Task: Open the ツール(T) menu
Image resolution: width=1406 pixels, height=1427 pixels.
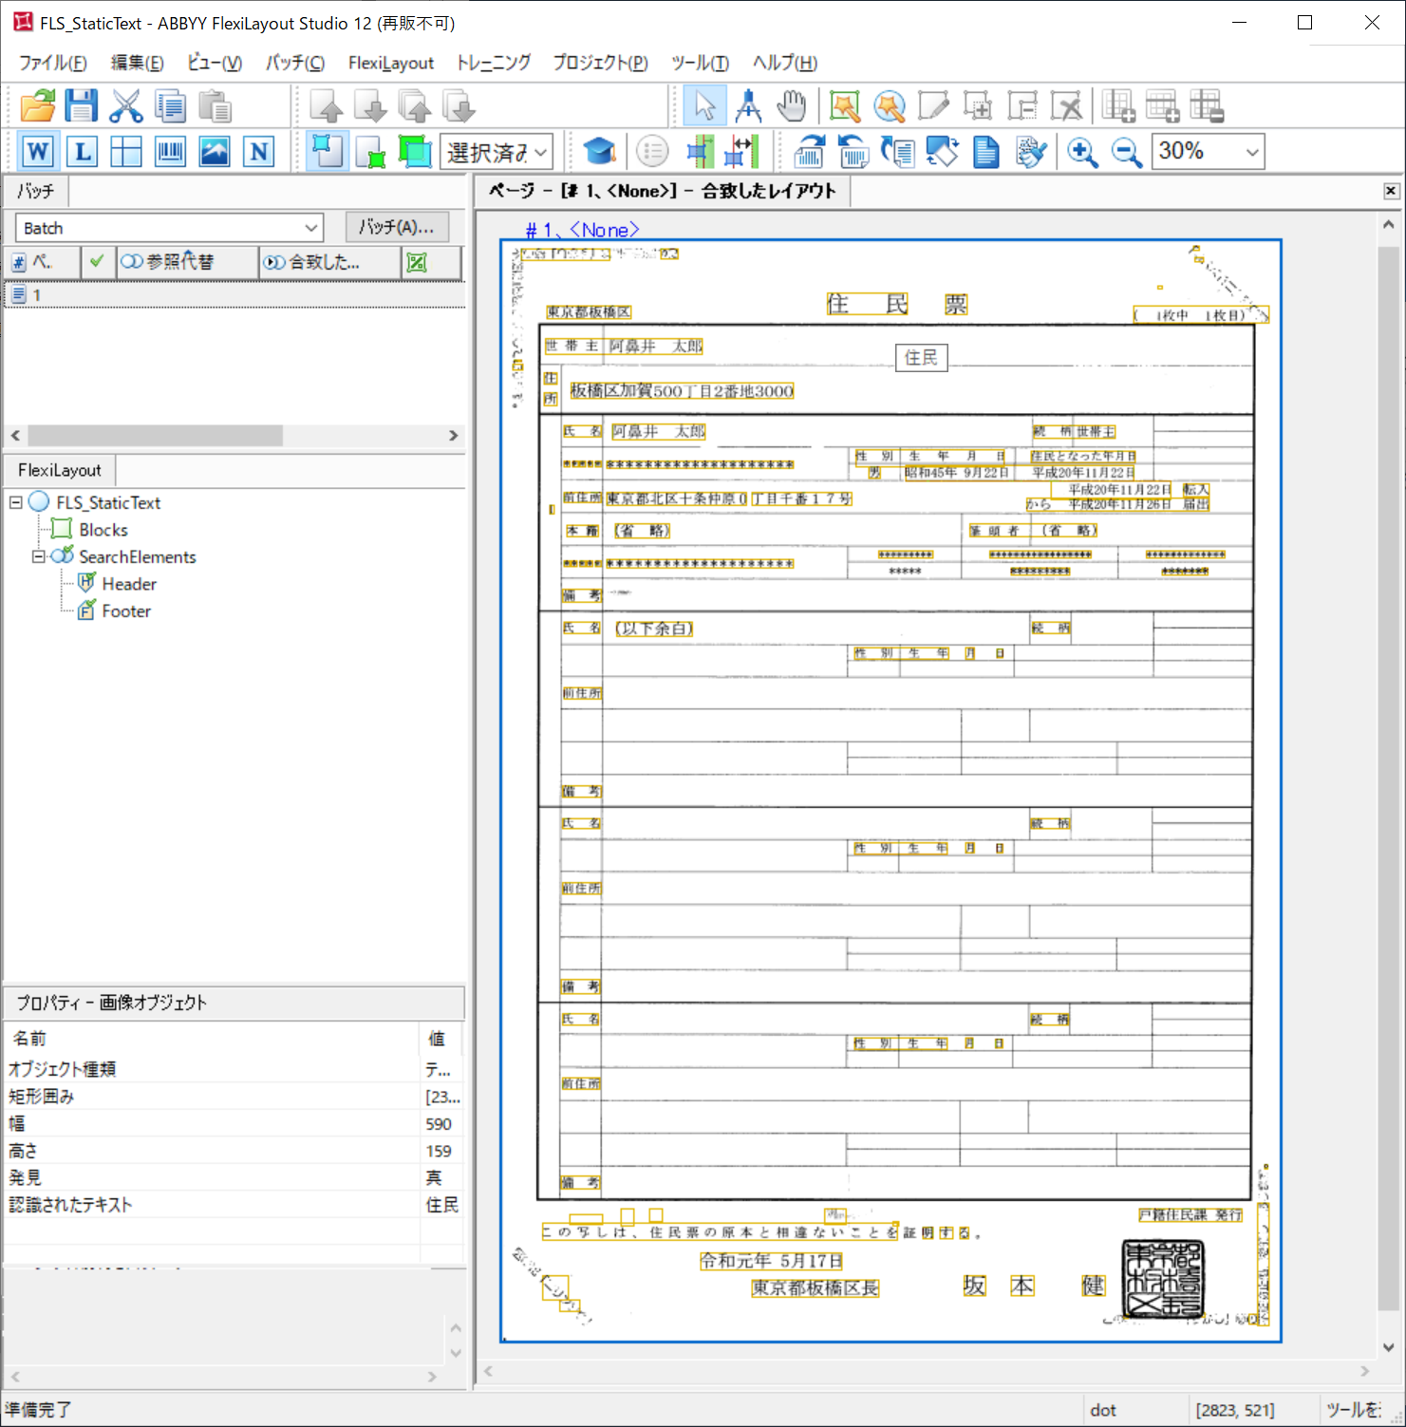Action: point(700,63)
